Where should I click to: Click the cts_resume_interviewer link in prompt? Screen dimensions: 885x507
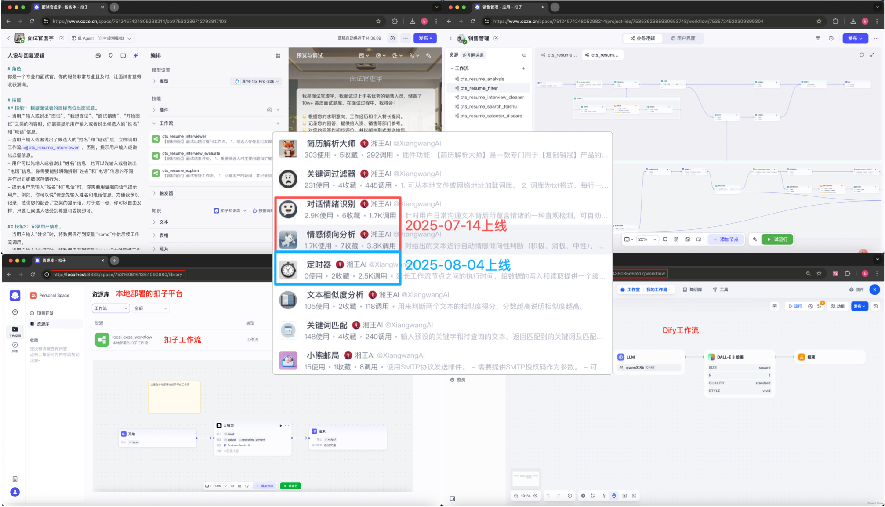[51, 148]
